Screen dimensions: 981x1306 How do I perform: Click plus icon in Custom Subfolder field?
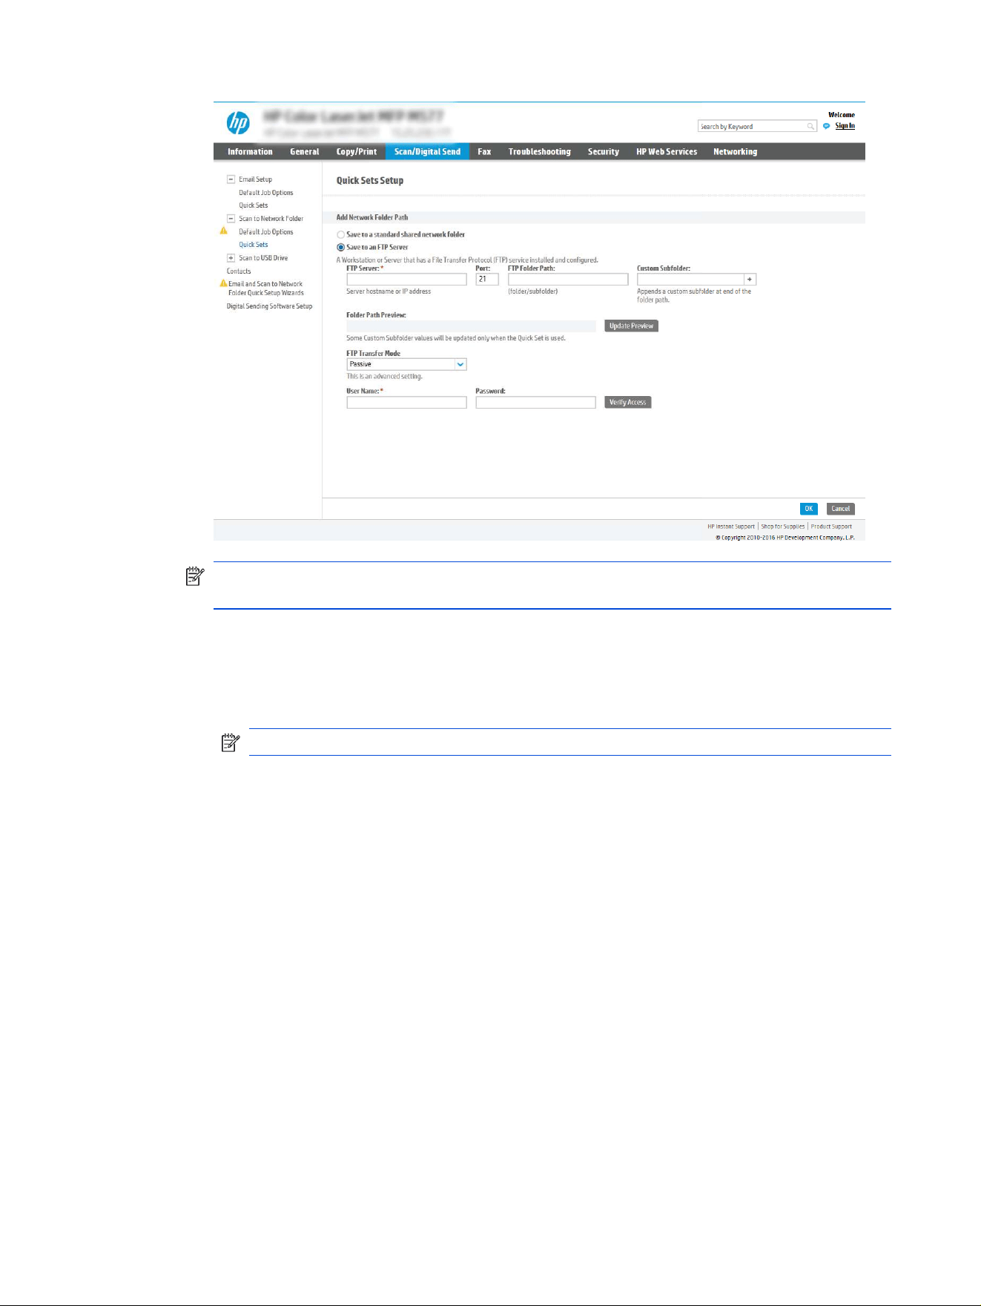pos(750,280)
